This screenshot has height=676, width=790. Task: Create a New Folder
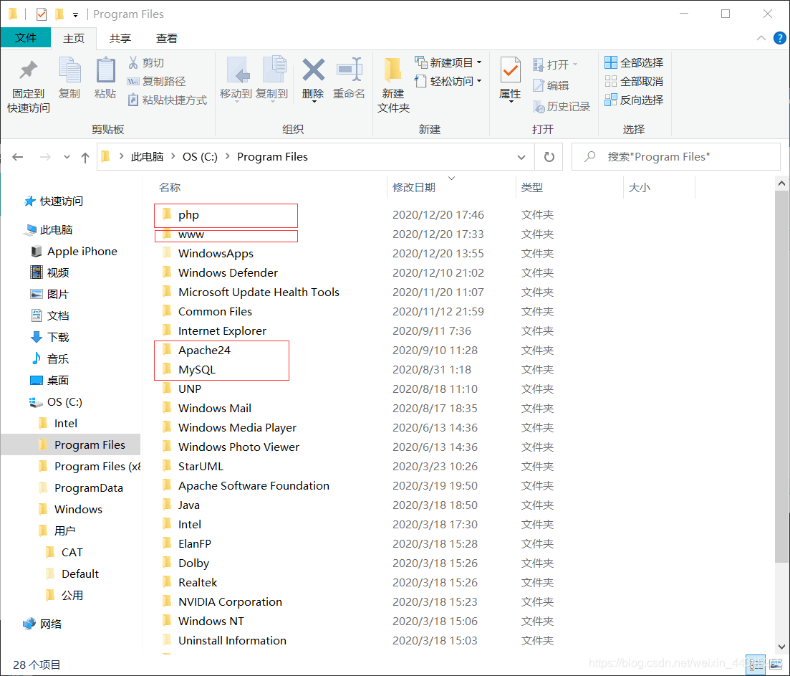393,85
